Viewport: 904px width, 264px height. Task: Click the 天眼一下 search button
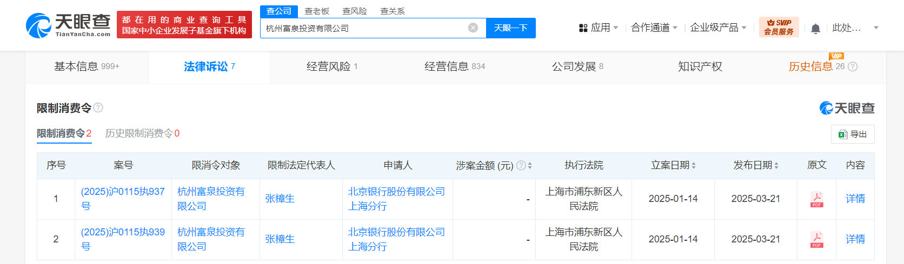511,28
